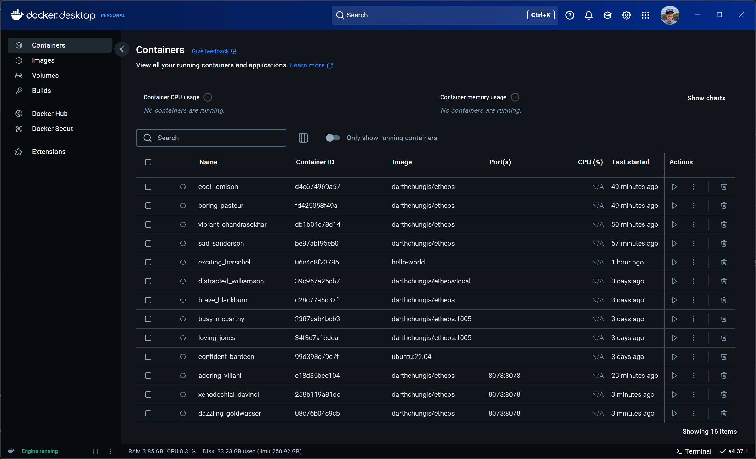Viewport: 756px width, 459px height.
Task: Sort by the Name column header
Action: pos(208,162)
